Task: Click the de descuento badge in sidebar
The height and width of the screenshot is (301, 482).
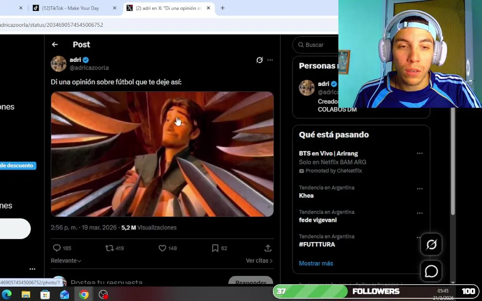Action: tap(18, 166)
